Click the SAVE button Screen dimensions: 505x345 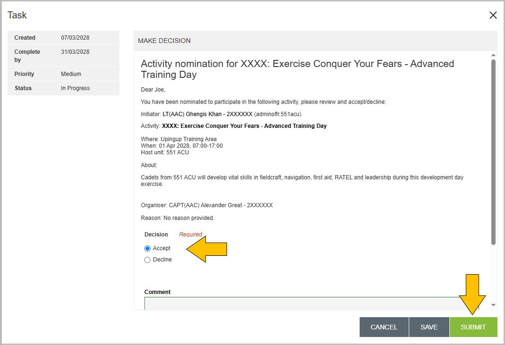click(429, 327)
